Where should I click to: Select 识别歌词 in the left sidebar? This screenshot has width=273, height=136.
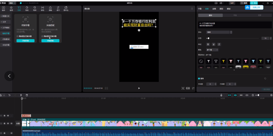(x=6, y=39)
